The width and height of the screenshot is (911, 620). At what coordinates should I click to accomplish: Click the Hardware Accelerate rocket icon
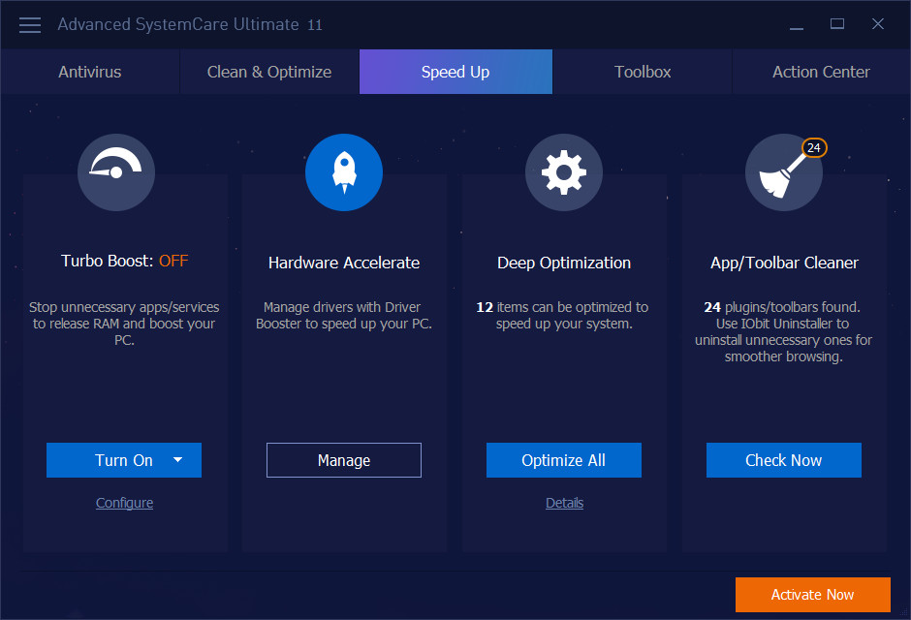[x=344, y=172]
